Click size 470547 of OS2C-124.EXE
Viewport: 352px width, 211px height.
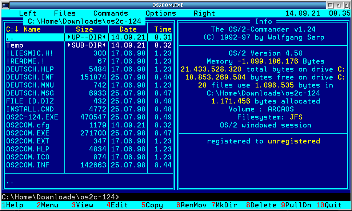pos(93,117)
